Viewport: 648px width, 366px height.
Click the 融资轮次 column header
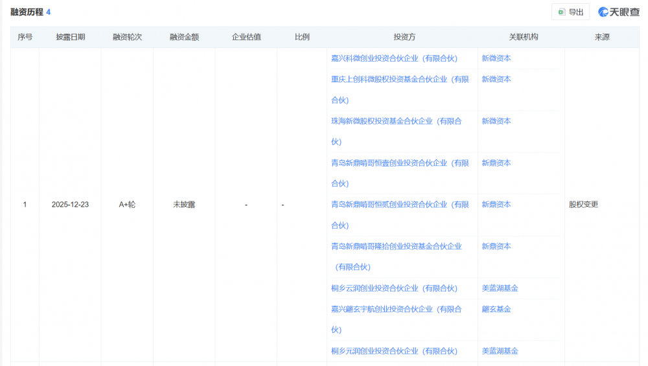coord(127,38)
